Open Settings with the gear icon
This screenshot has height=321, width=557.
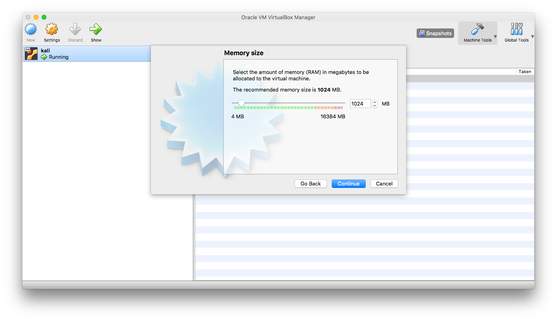(52, 30)
